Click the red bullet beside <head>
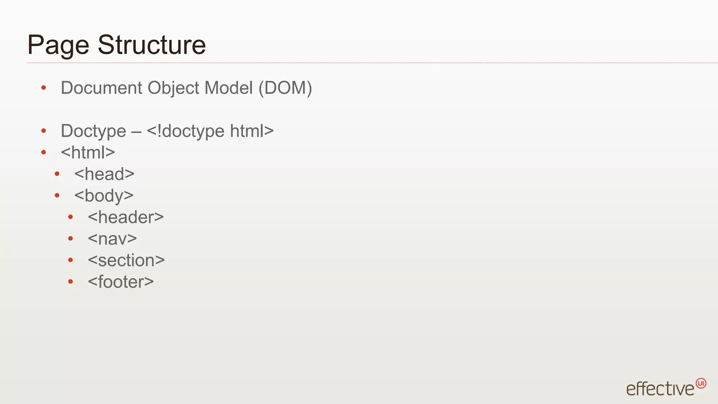Image resolution: width=718 pixels, height=404 pixels. click(57, 174)
